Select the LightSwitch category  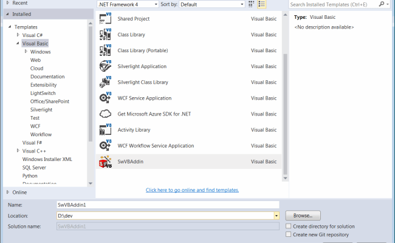click(x=43, y=93)
